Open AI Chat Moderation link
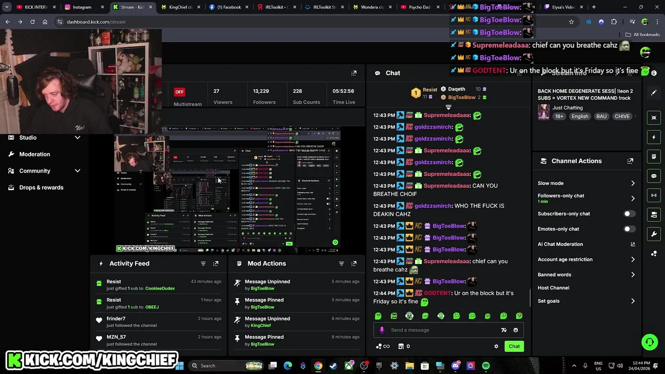Screen dimensions: 665x374 coord(586,244)
